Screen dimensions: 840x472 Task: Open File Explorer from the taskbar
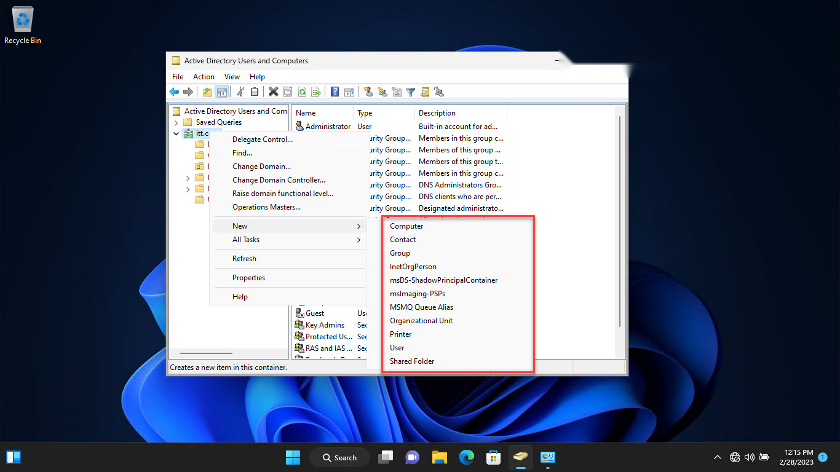tap(439, 457)
